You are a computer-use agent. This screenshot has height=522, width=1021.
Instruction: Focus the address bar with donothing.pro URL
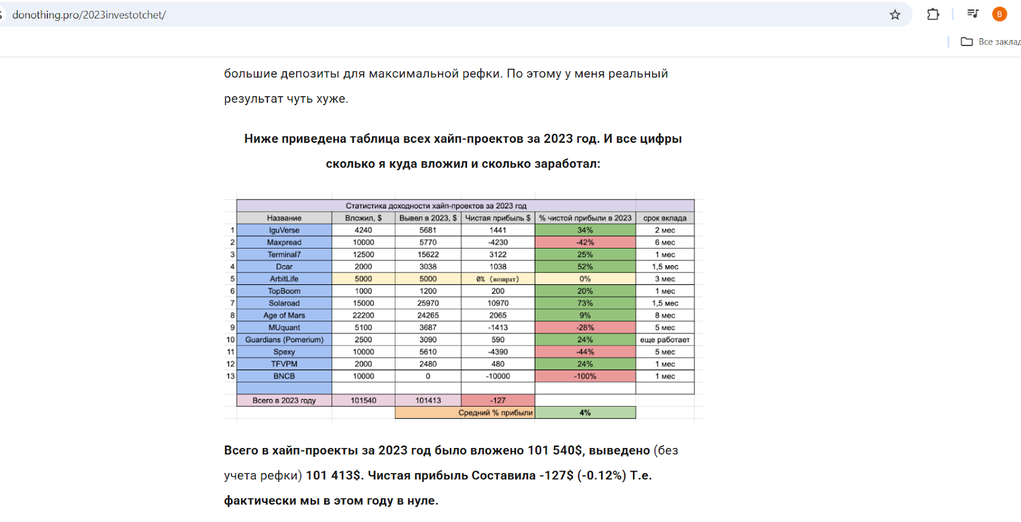[447, 15]
